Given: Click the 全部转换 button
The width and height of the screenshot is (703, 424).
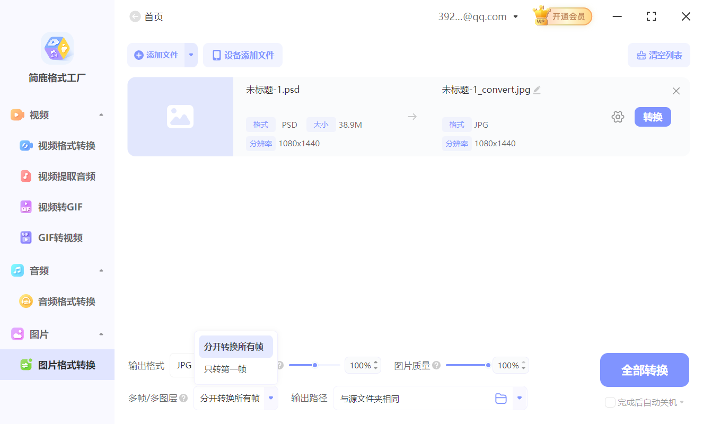Looking at the screenshot, I should (x=644, y=369).
